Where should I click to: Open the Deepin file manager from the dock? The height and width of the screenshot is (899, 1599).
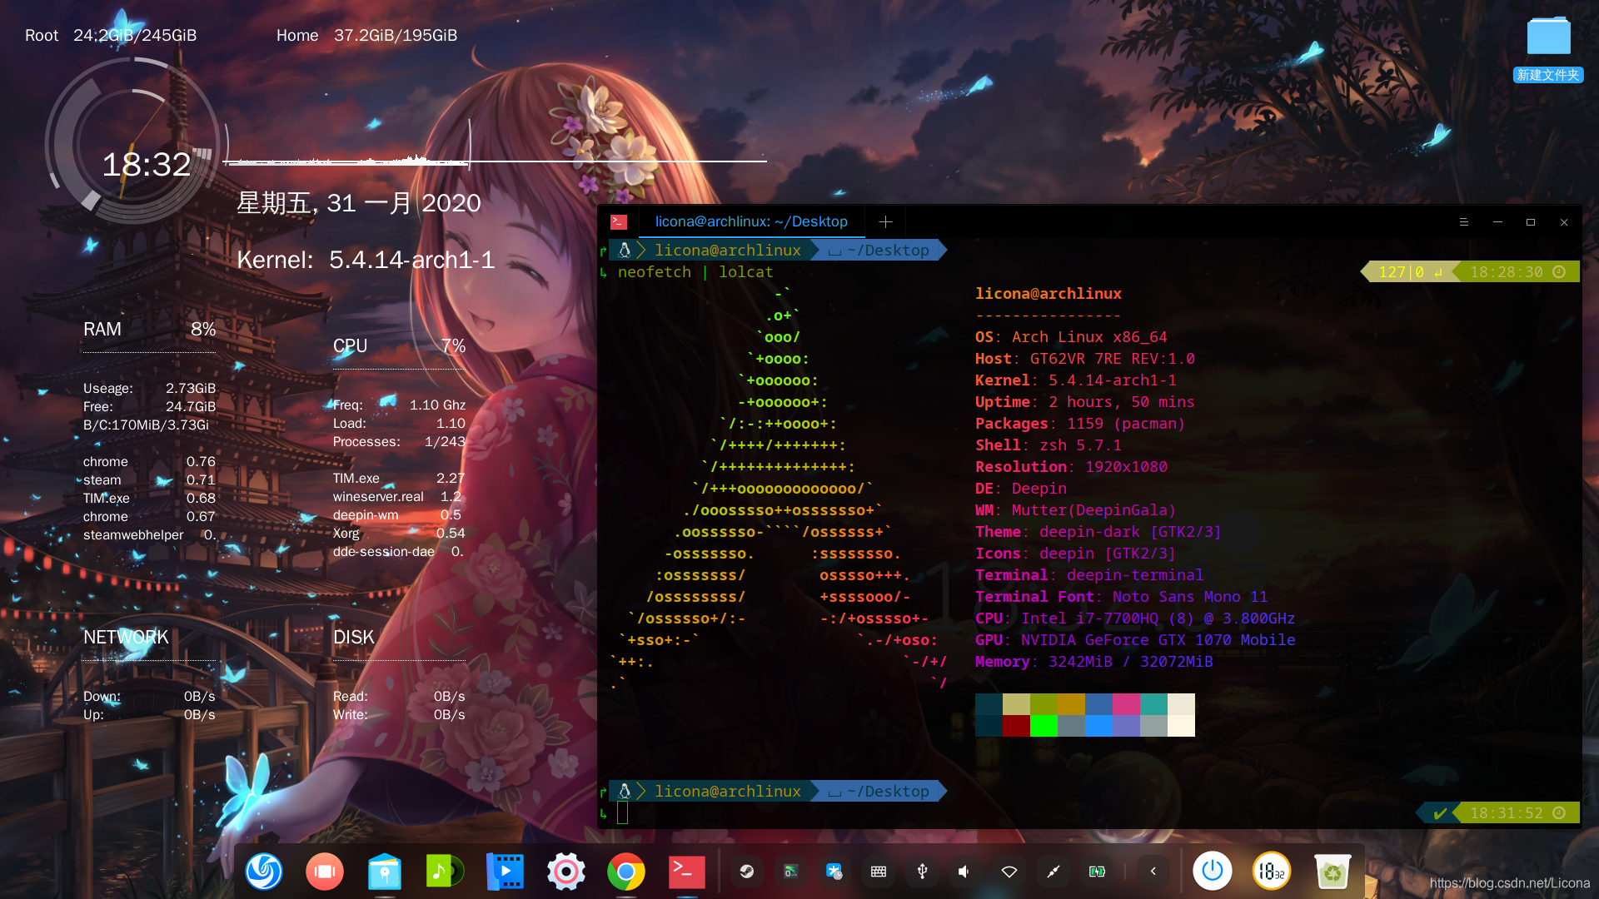[384, 872]
